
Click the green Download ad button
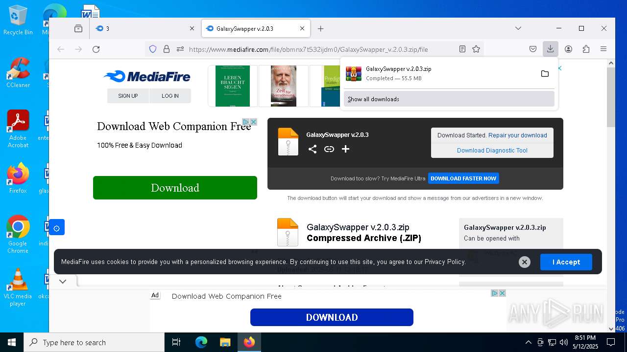[175, 188]
